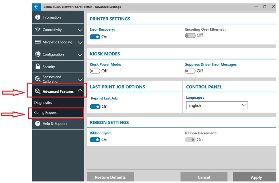The height and width of the screenshot is (183, 279).
Task: Expand the Magnetic Encoding chevron
Action: click(80, 43)
